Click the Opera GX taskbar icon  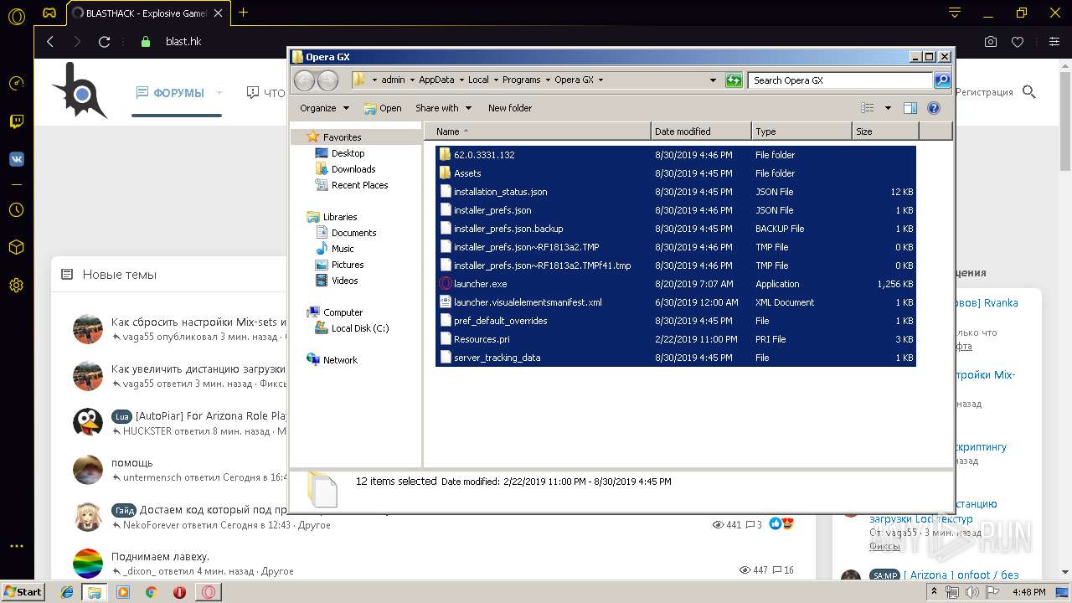(208, 592)
